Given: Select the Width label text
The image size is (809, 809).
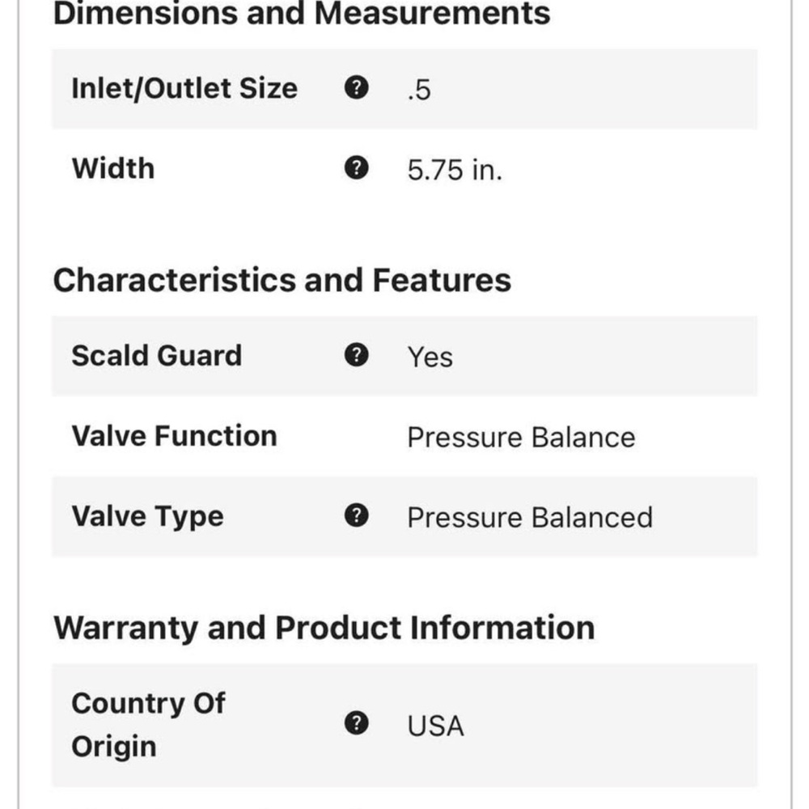Looking at the screenshot, I should pyautogui.click(x=113, y=168).
